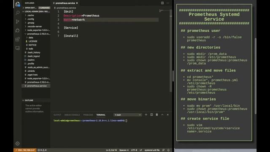This screenshot has width=270, height=152.
Task: Open editor More Actions ellipsis menu
Action: coord(168,3)
